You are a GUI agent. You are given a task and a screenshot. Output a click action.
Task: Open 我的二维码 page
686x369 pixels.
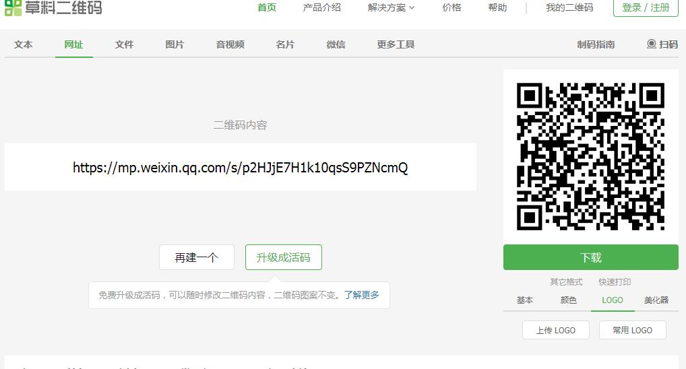coord(569,7)
